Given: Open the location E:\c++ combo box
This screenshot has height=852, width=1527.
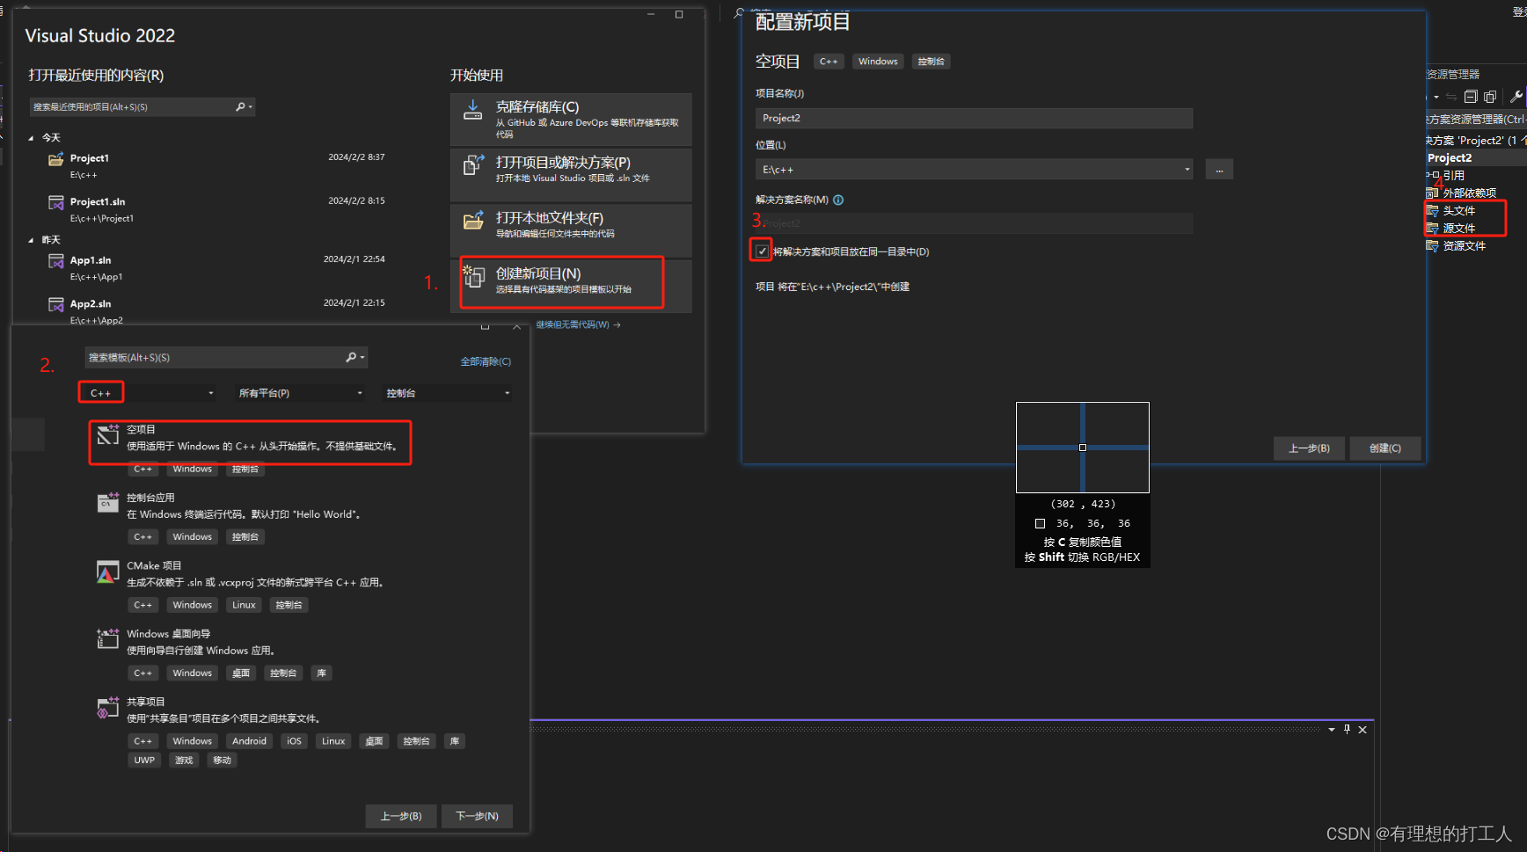Looking at the screenshot, I should [974, 169].
